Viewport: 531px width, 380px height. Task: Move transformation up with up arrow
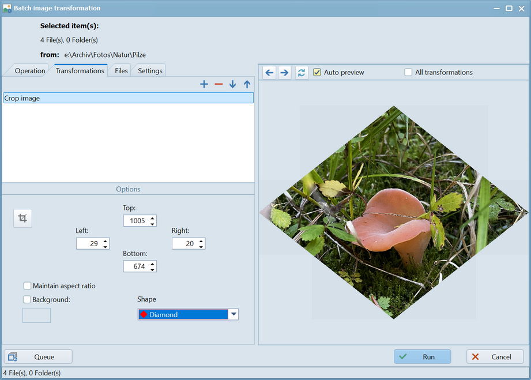point(247,84)
